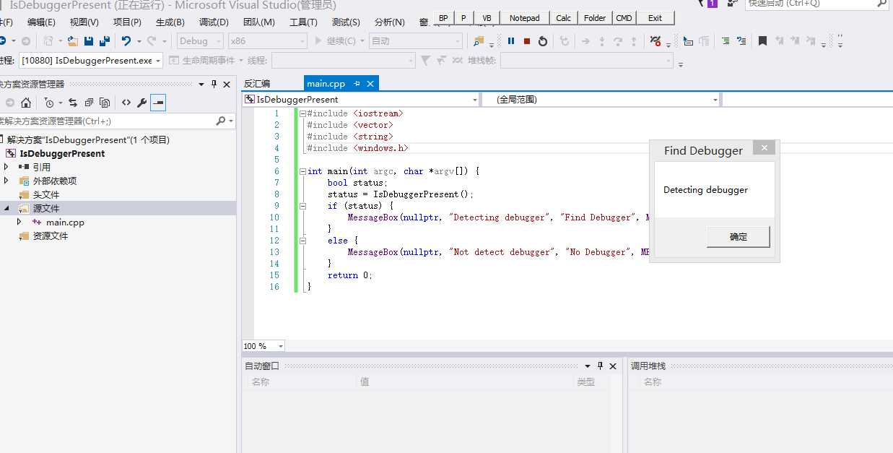This screenshot has width=893, height=453.
Task: Open the 编辑(E) menu
Action: [41, 22]
